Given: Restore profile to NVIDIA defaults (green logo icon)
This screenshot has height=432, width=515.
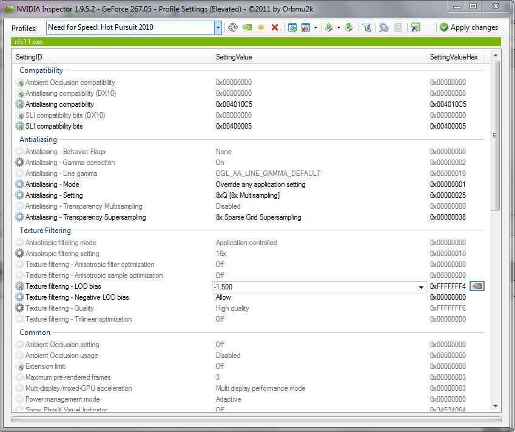Looking at the screenshot, I should pos(247,27).
